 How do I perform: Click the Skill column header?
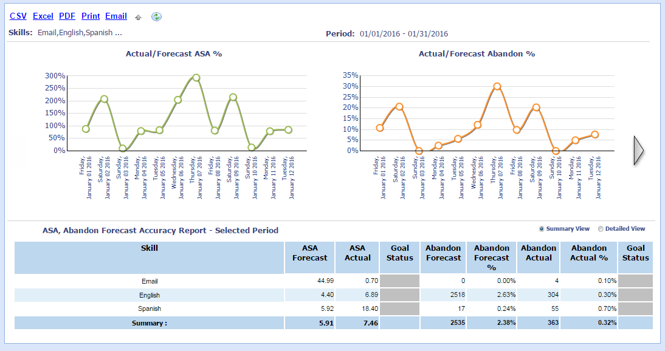point(150,248)
